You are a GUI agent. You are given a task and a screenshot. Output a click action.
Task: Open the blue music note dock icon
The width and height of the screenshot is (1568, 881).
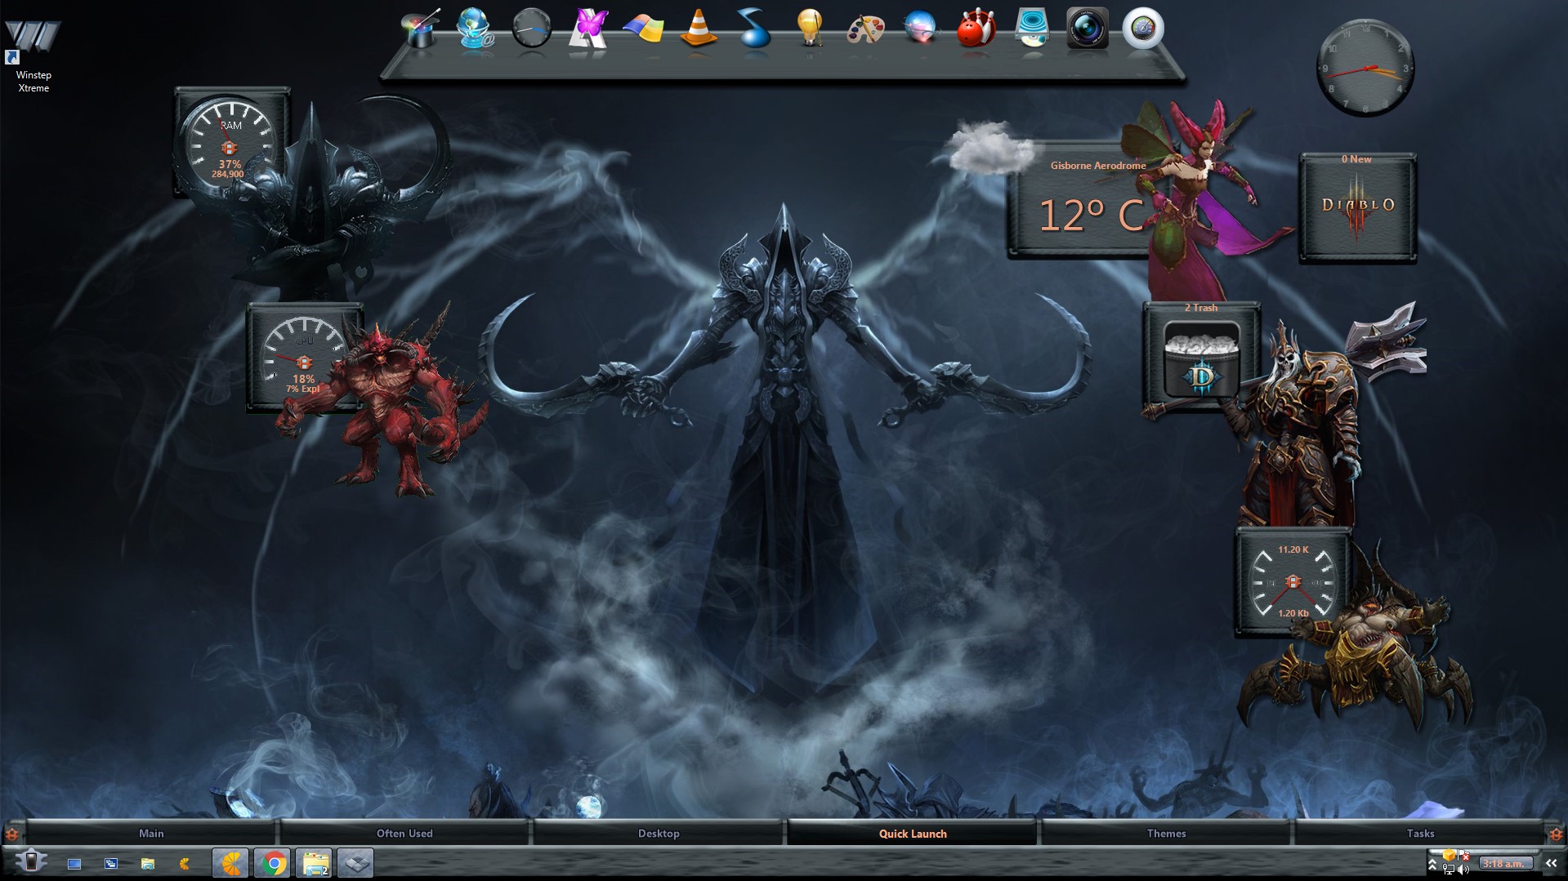tap(753, 29)
